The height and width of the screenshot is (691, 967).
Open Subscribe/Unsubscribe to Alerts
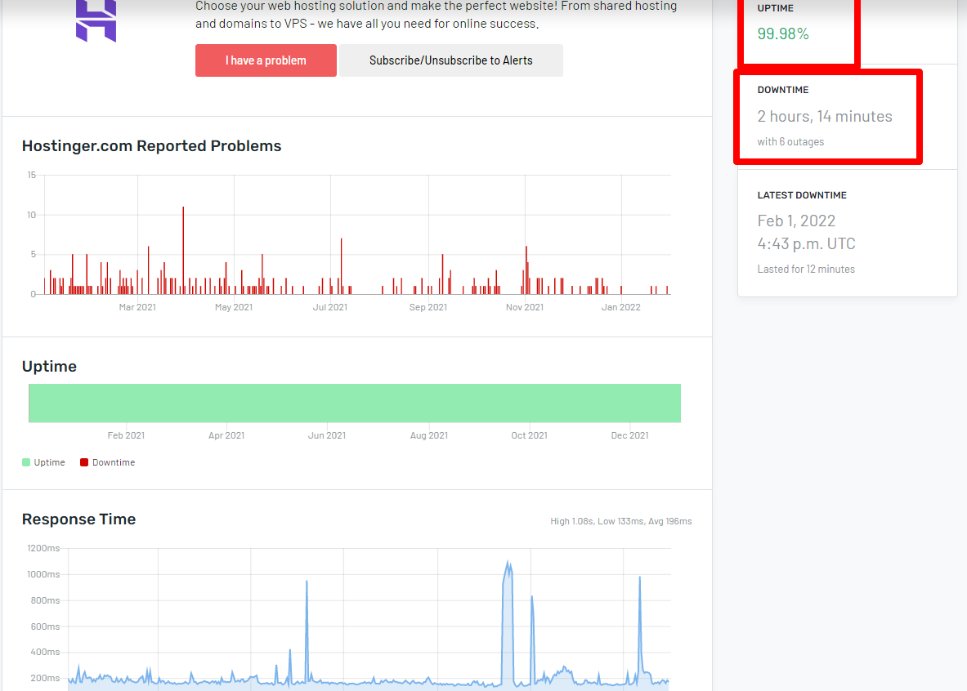pyautogui.click(x=451, y=60)
